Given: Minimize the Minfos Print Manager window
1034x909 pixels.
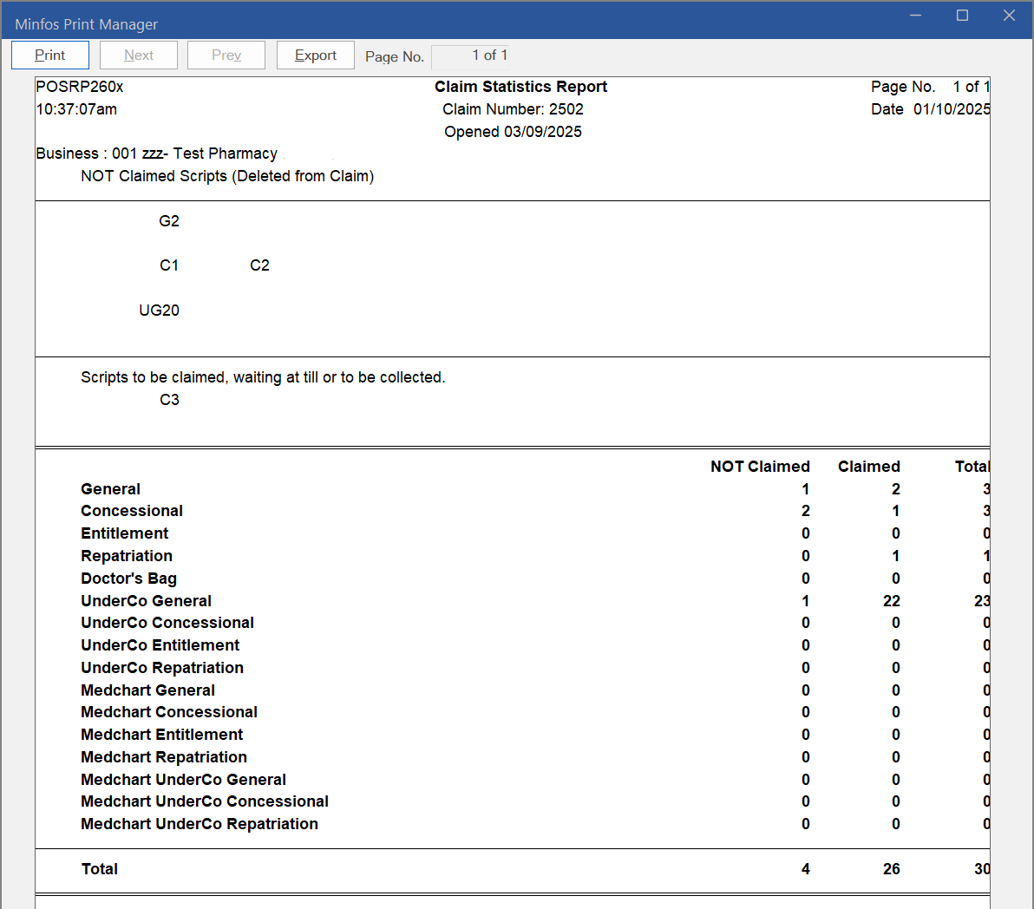Looking at the screenshot, I should pyautogui.click(x=915, y=16).
